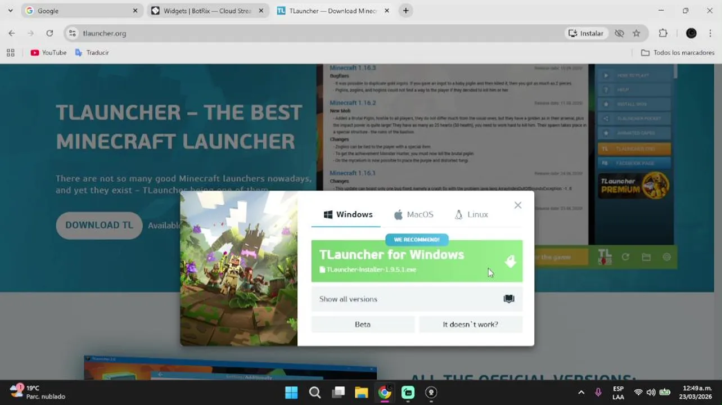Viewport: 722px width, 405px height.
Task: Open the taskbar Search icon
Action: 315,393
